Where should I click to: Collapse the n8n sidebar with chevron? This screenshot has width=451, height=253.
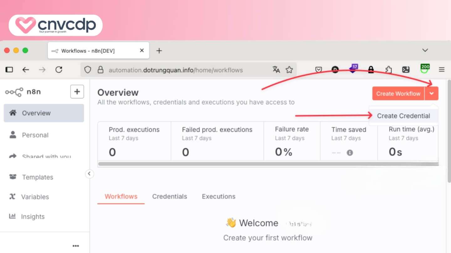89,174
